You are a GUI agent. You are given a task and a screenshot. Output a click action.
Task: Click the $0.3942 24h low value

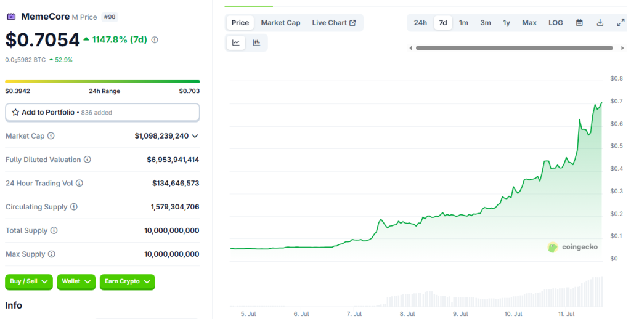pos(18,91)
